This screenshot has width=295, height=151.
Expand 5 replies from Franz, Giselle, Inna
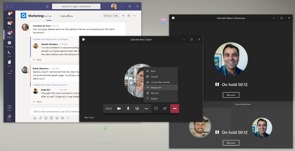pos(50,85)
